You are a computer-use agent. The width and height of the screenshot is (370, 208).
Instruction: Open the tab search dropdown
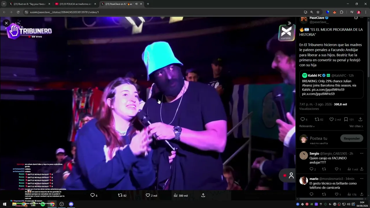pyautogui.click(x=4, y=4)
